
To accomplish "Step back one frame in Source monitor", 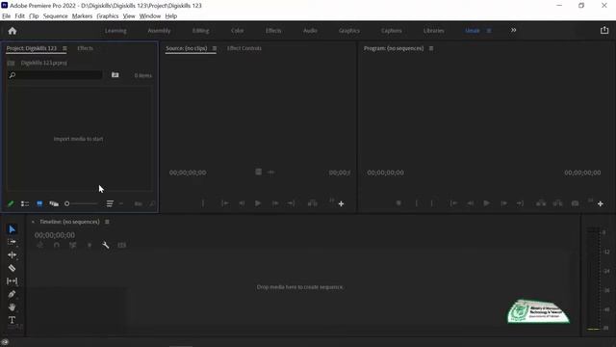I will coord(242,203).
